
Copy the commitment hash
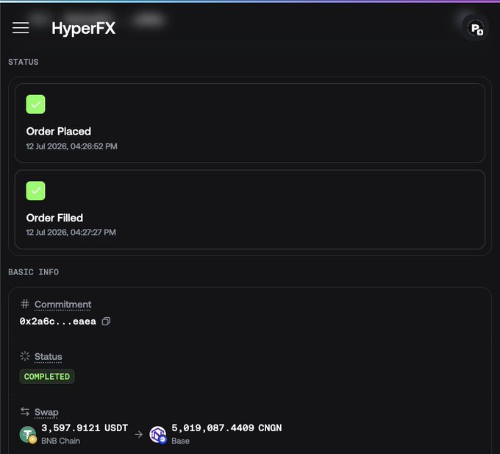106,322
